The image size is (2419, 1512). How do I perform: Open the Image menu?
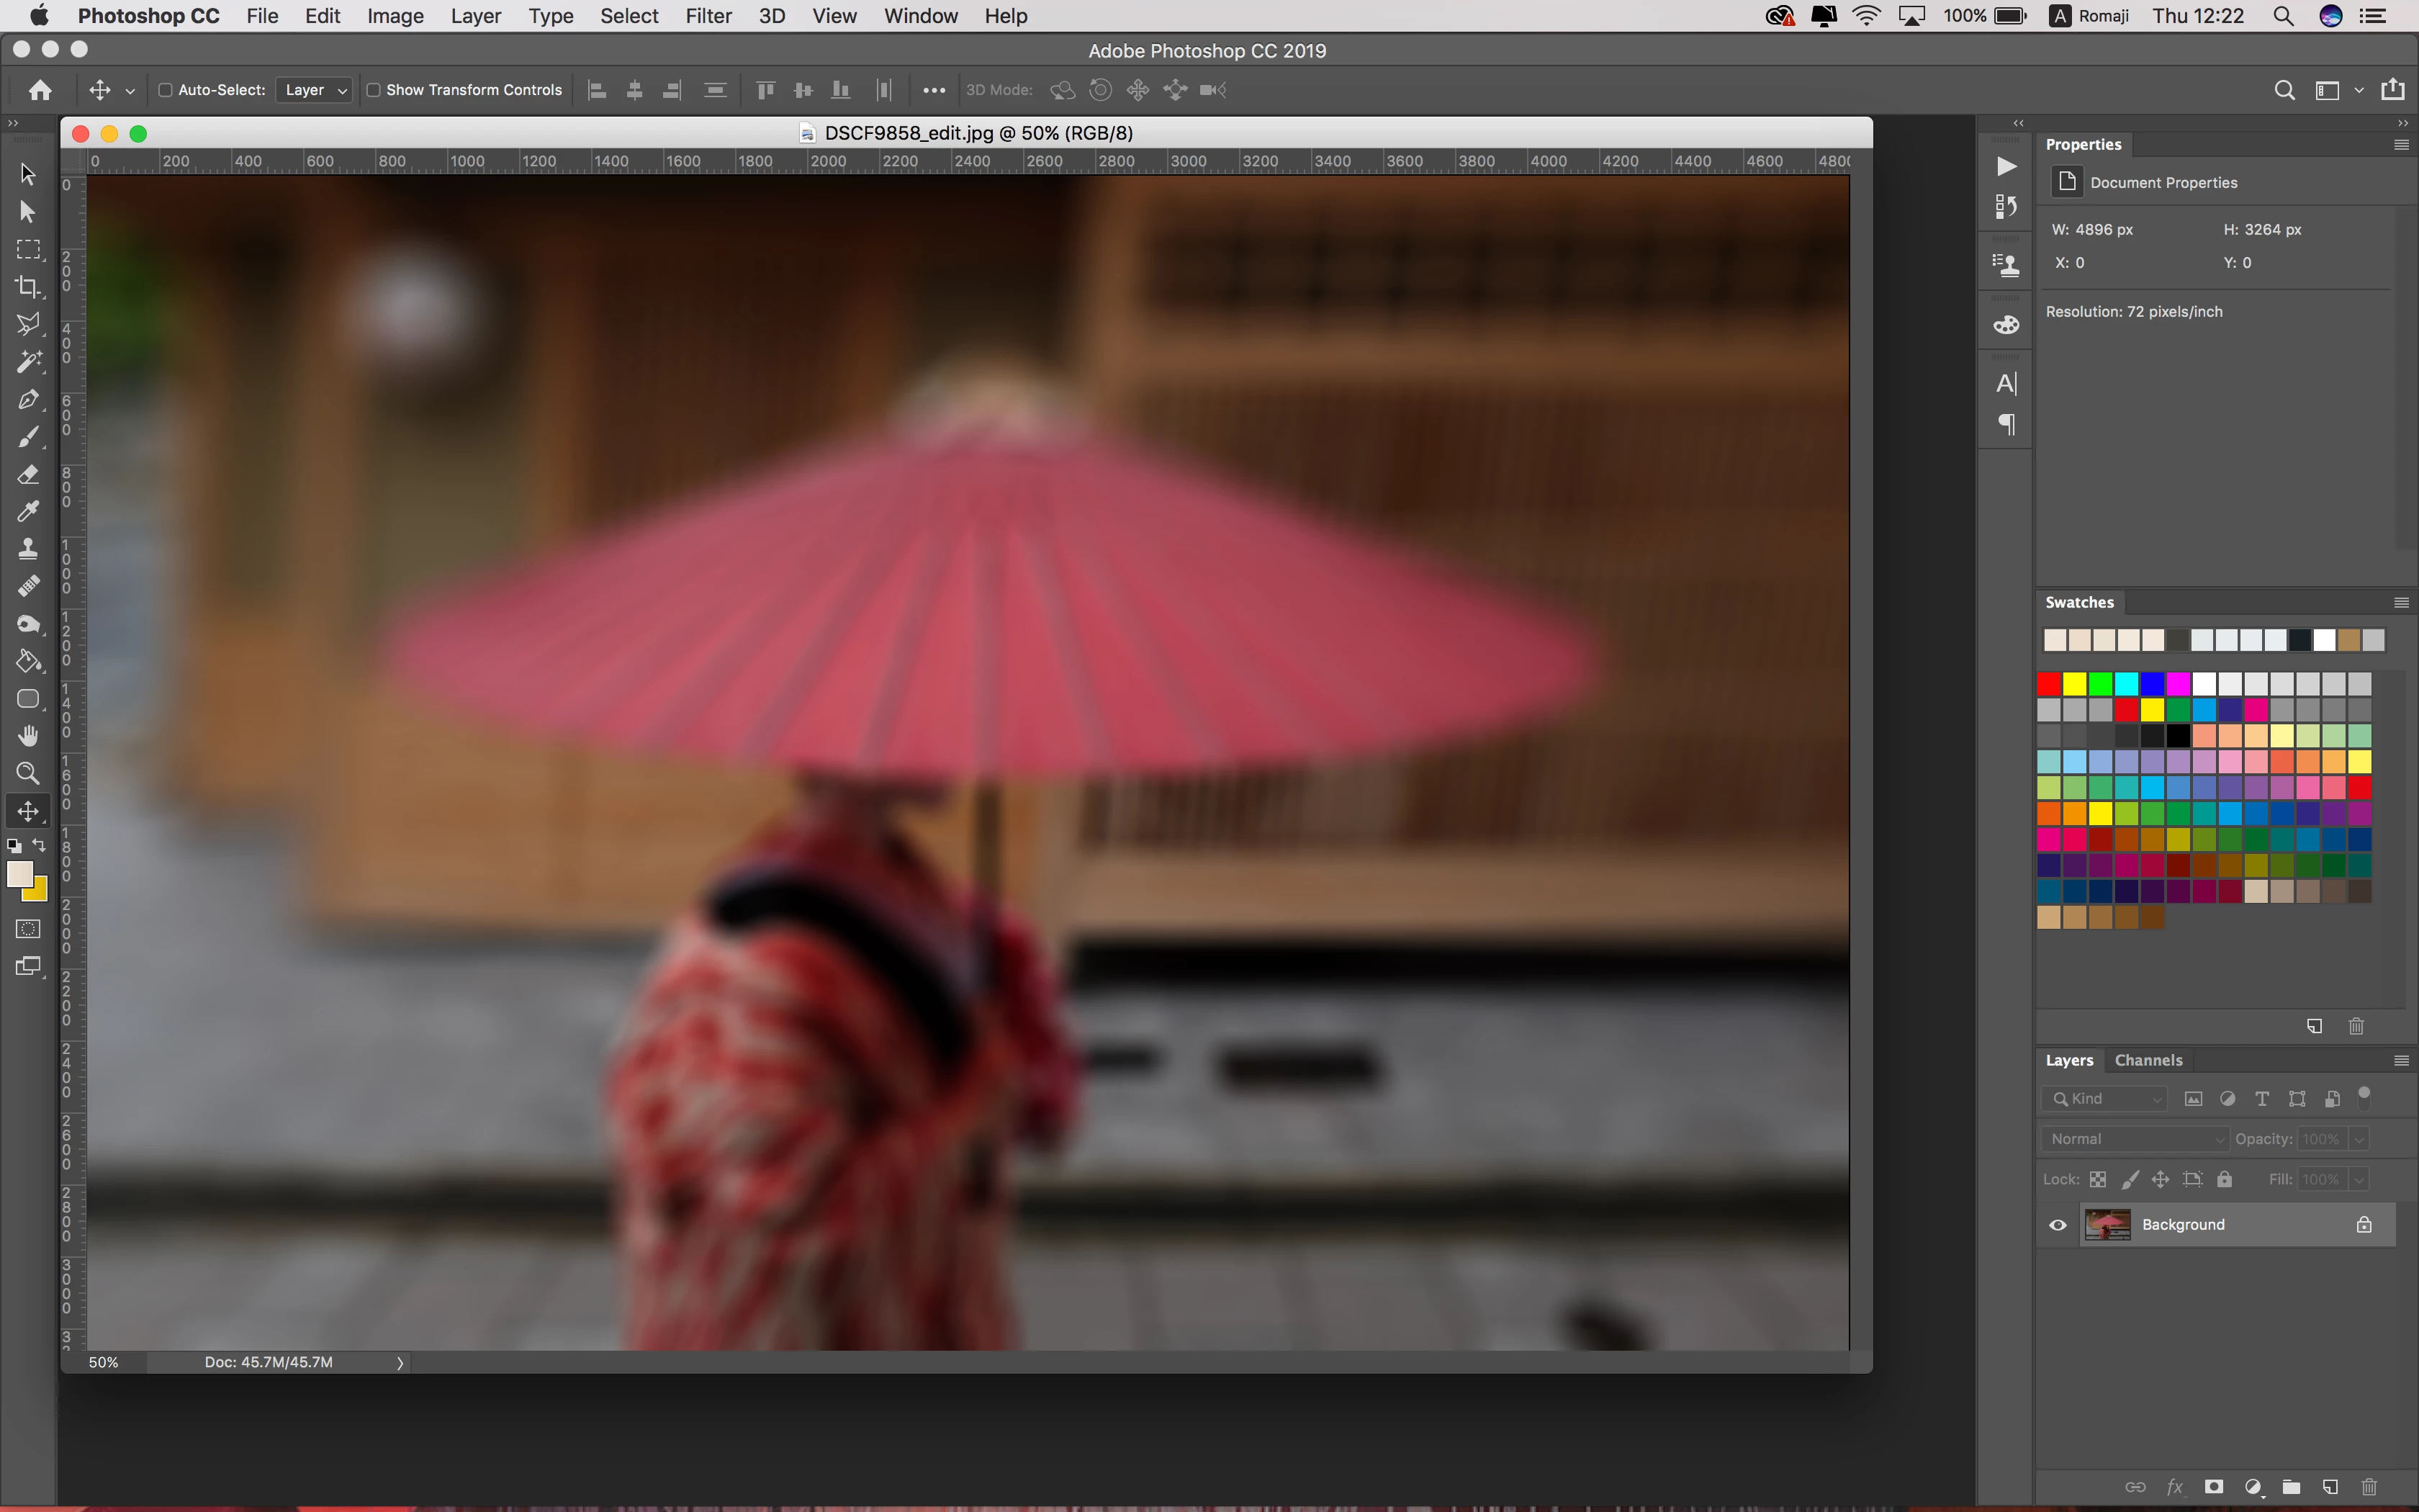[395, 16]
